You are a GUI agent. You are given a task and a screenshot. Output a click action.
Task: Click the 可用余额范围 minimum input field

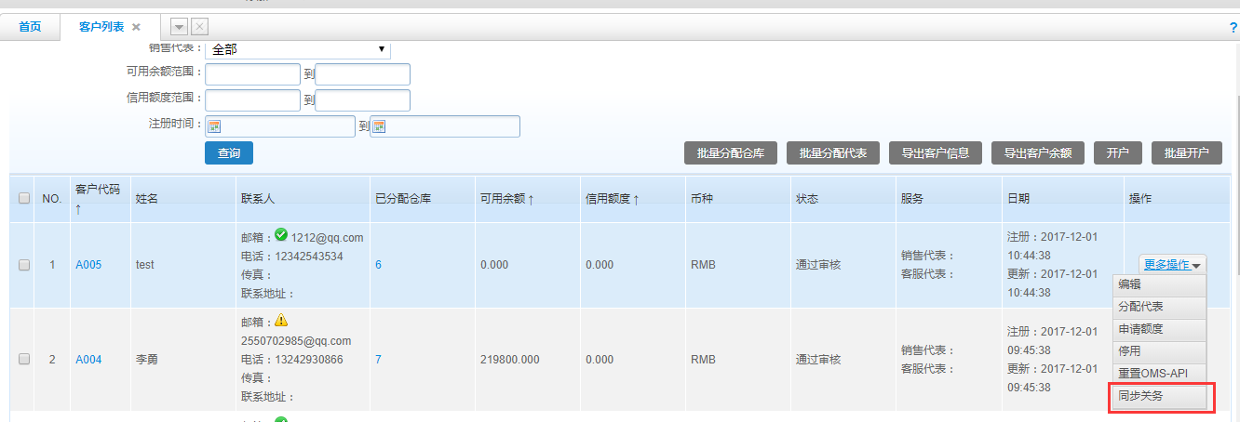coord(252,74)
